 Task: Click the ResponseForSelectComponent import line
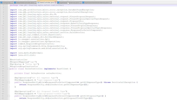tap(56, 30)
